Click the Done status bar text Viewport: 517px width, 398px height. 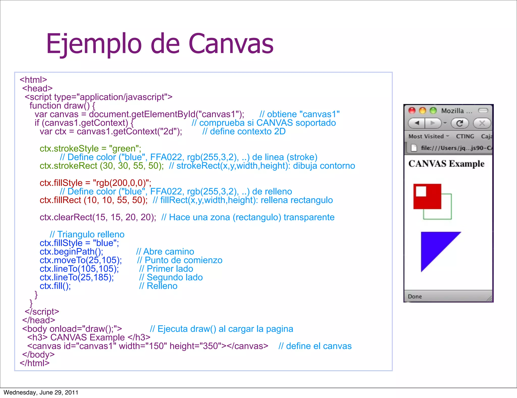415,296
